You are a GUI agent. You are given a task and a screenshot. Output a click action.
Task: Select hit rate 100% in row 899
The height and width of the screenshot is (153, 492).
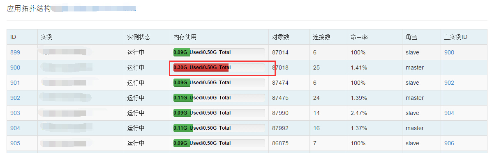[x=358, y=52]
